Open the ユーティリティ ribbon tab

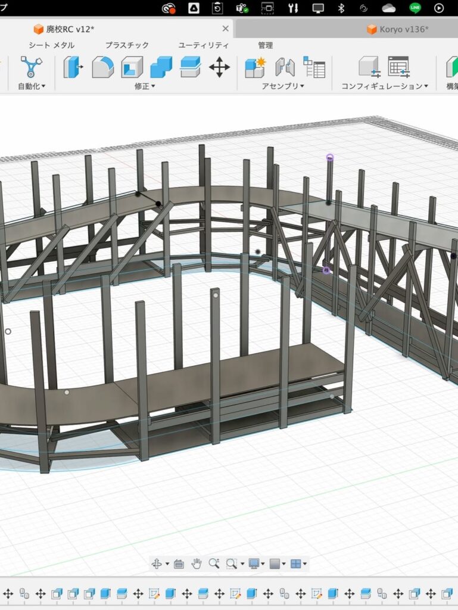pyautogui.click(x=204, y=45)
